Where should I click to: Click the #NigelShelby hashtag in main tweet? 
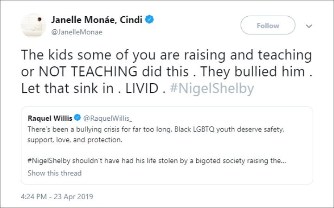click(212, 88)
